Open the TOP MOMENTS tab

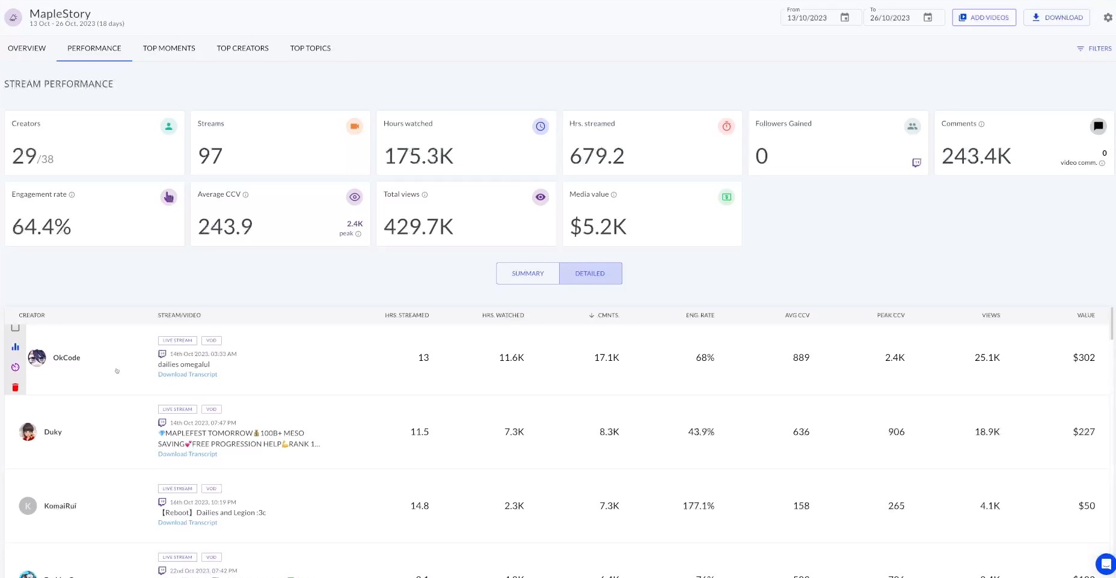(169, 48)
